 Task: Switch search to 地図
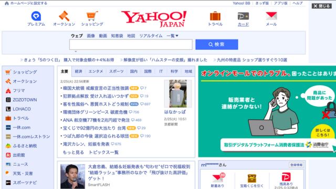coord(131,36)
